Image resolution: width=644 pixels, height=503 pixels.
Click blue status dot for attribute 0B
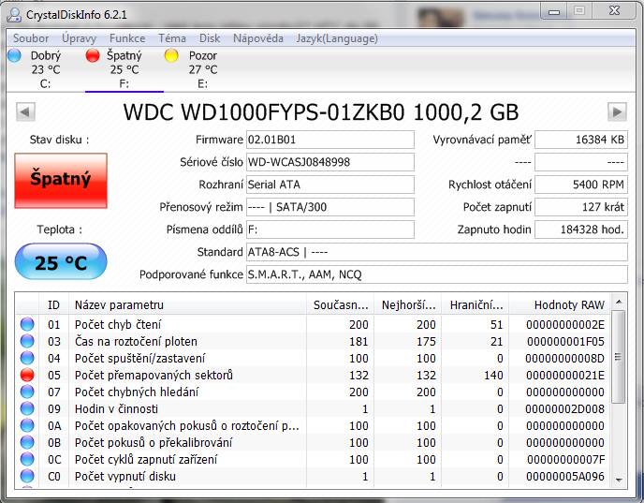[x=27, y=442]
